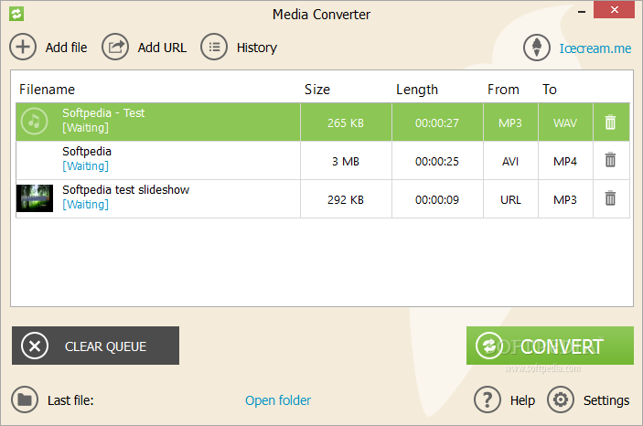643x426 pixels.
Task: Click the Icecream cone logo icon
Action: (x=536, y=48)
